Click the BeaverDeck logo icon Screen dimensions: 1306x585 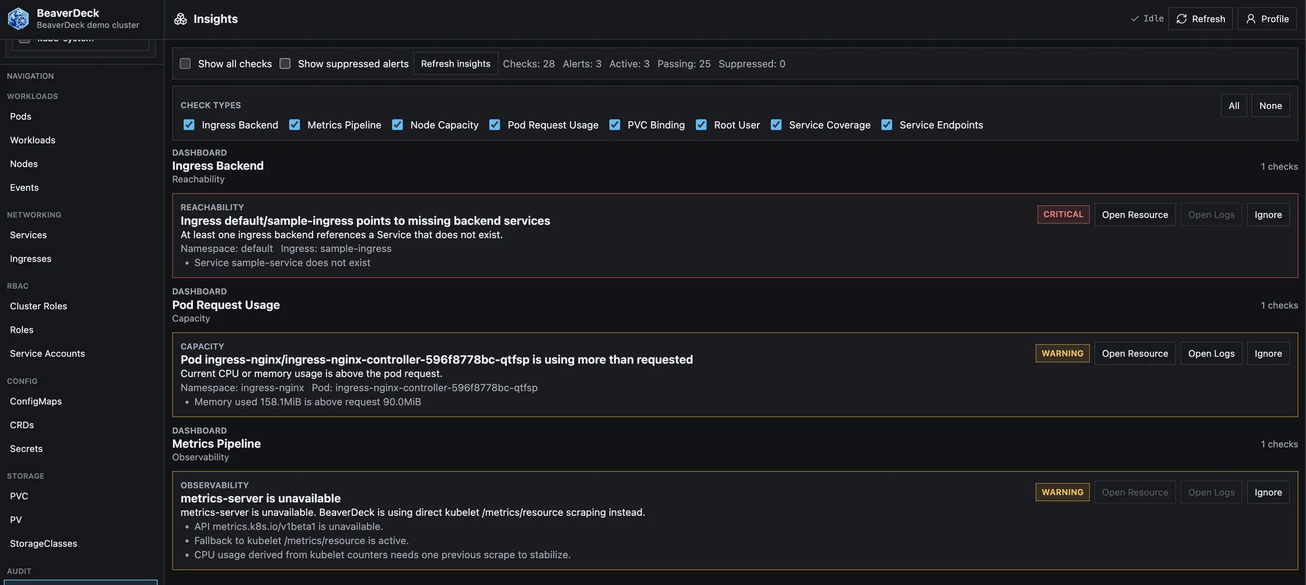point(18,18)
